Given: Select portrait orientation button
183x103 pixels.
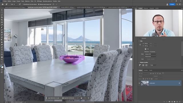Looking at the screenshot, I should pos(146,49).
